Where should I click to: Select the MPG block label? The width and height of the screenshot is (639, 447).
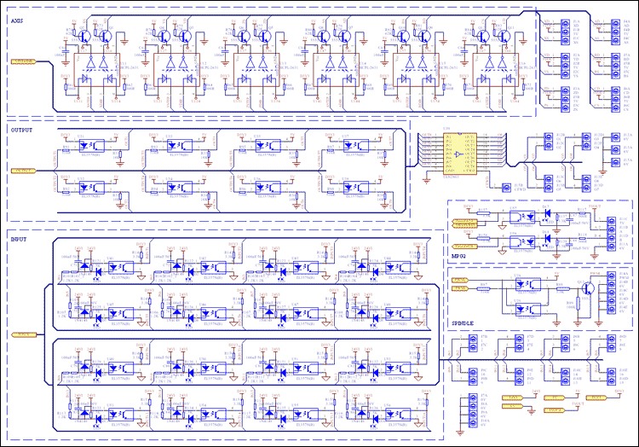[x=458, y=255]
